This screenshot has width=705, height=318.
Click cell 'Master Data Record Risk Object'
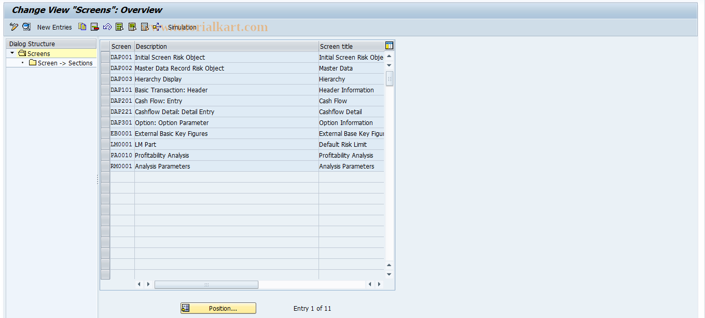click(226, 68)
